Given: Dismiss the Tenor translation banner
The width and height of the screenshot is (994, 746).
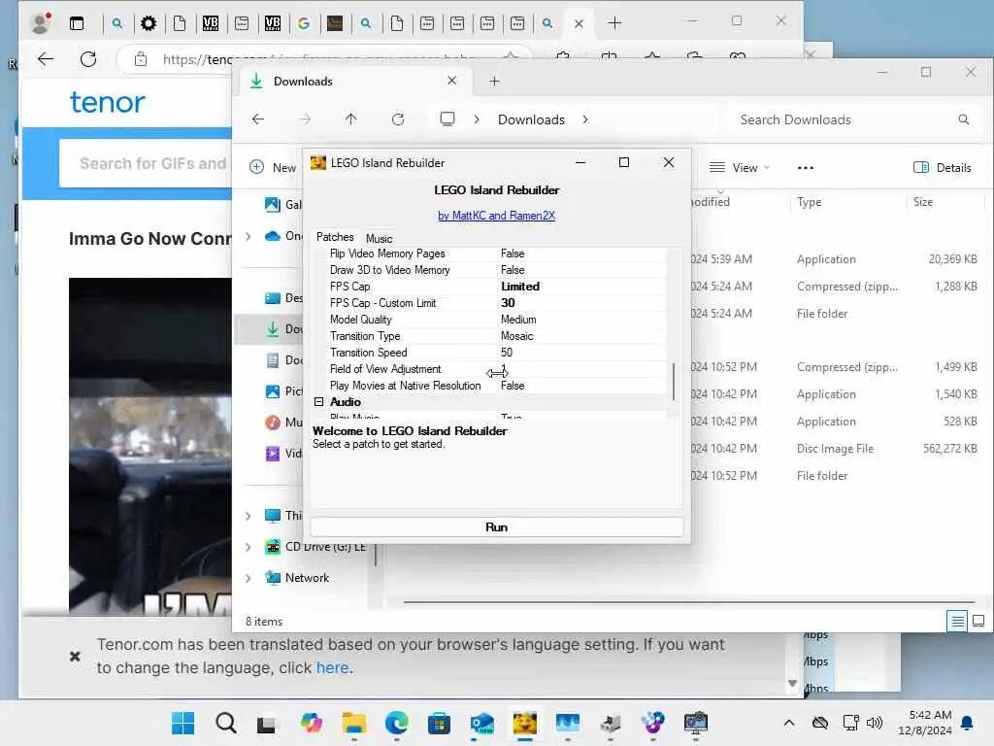Looking at the screenshot, I should [75, 656].
